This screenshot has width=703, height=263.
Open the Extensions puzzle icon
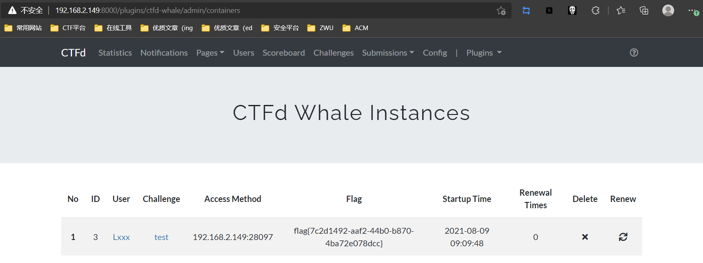(595, 10)
